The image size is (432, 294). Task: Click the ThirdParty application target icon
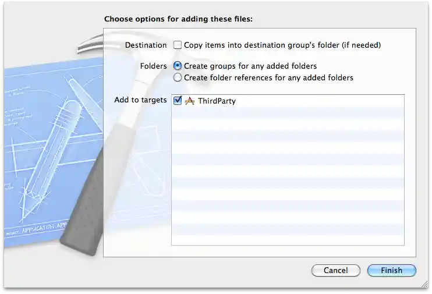(x=190, y=101)
